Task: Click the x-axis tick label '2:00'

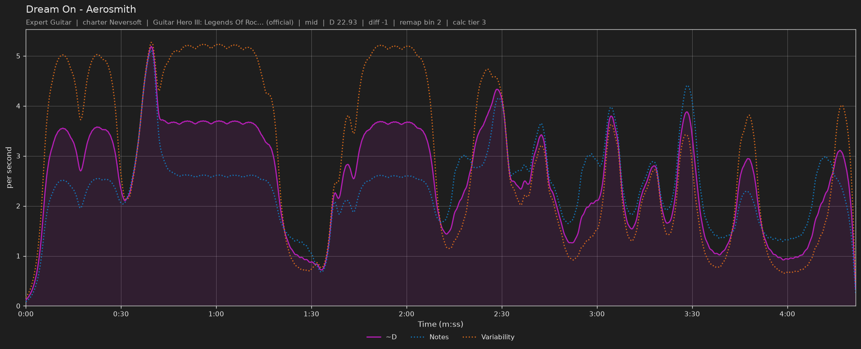Action: click(x=407, y=314)
